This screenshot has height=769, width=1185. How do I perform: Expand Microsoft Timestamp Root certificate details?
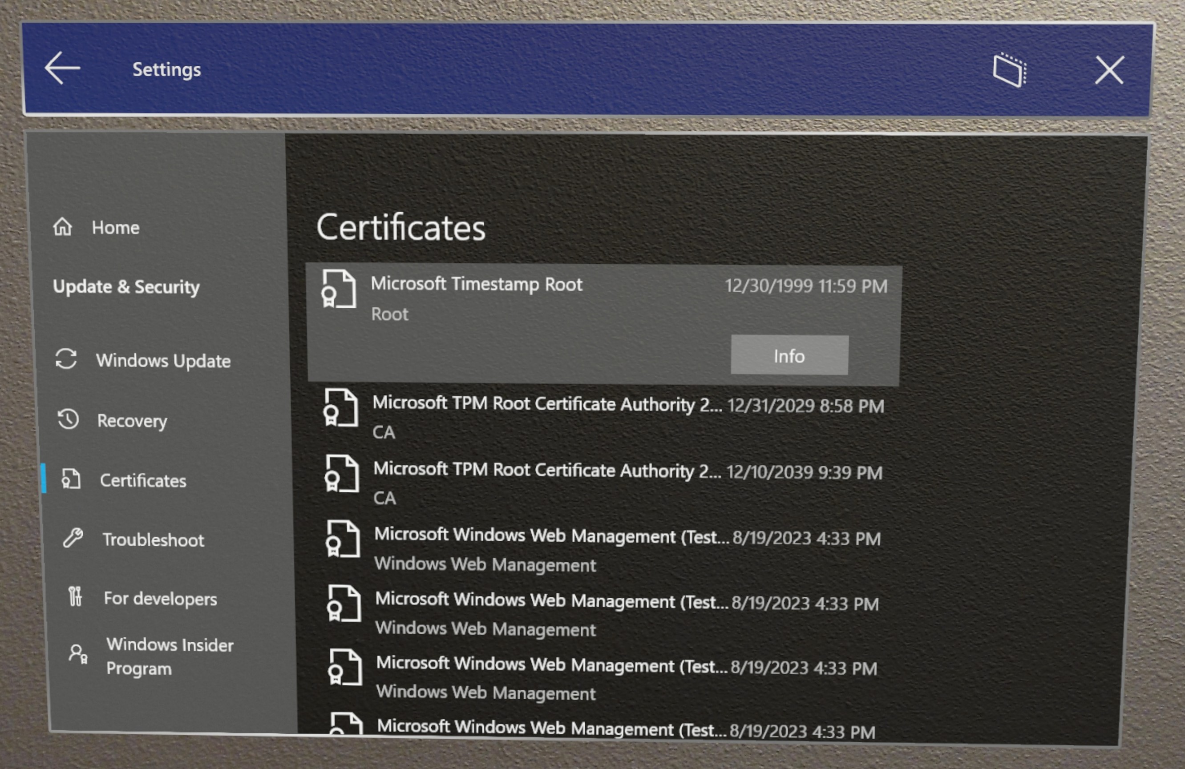pos(788,354)
